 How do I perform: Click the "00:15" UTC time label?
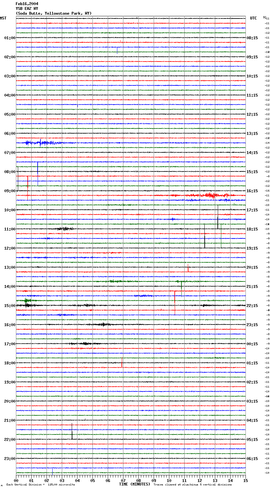coord(252,344)
